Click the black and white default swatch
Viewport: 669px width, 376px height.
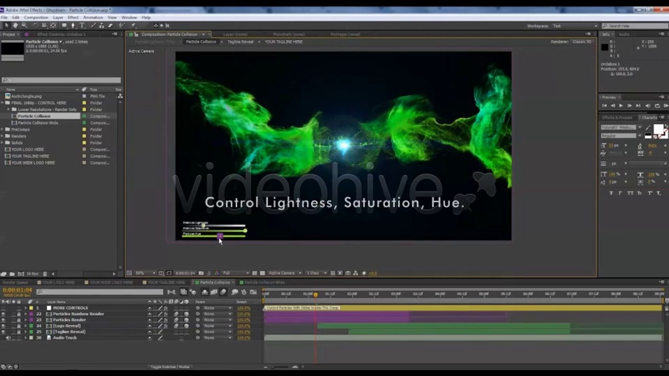(x=649, y=136)
